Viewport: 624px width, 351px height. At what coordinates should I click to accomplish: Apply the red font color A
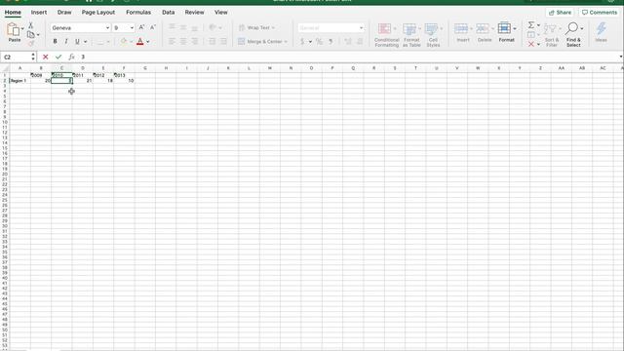139,41
